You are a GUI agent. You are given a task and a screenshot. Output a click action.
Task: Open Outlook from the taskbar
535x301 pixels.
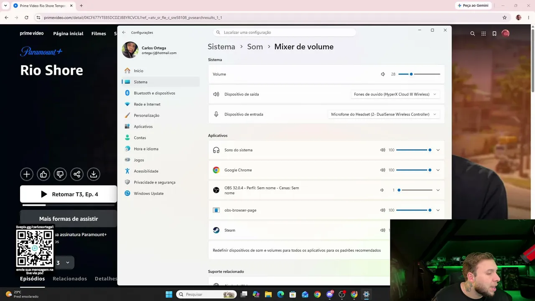click(305, 294)
